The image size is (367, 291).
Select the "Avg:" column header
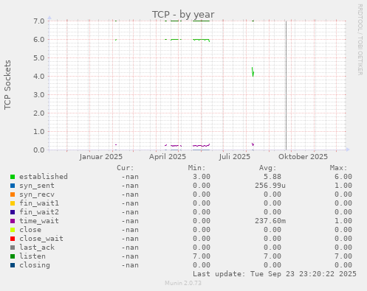tap(267, 168)
